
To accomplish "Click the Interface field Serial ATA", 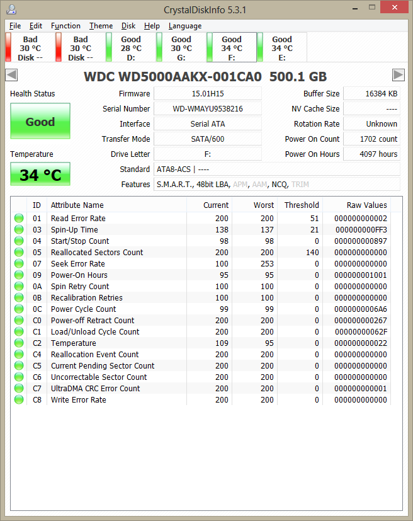I will (208, 124).
